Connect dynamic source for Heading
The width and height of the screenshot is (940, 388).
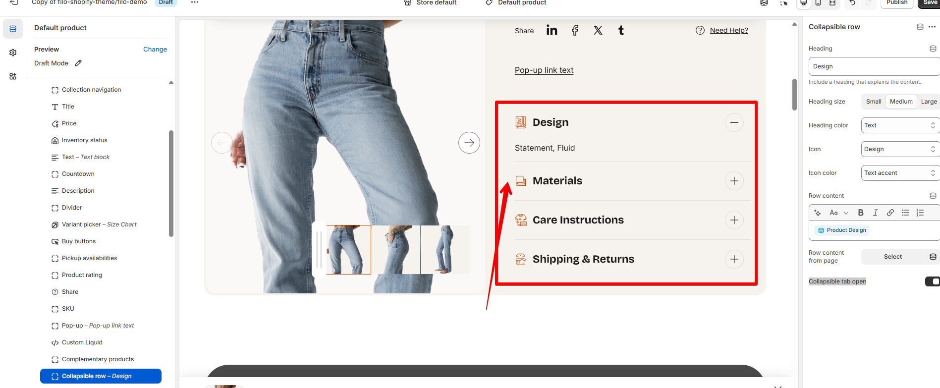[x=933, y=49]
